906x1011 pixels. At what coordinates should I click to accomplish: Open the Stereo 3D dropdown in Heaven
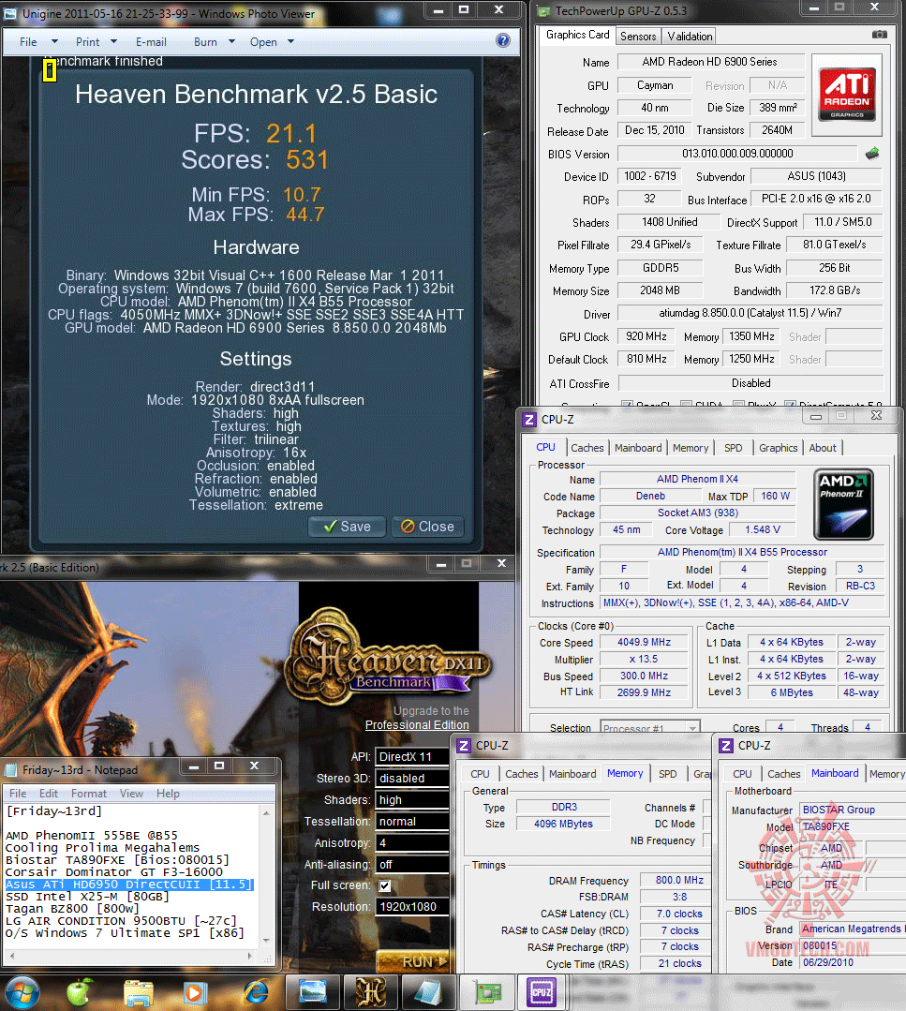[412, 779]
